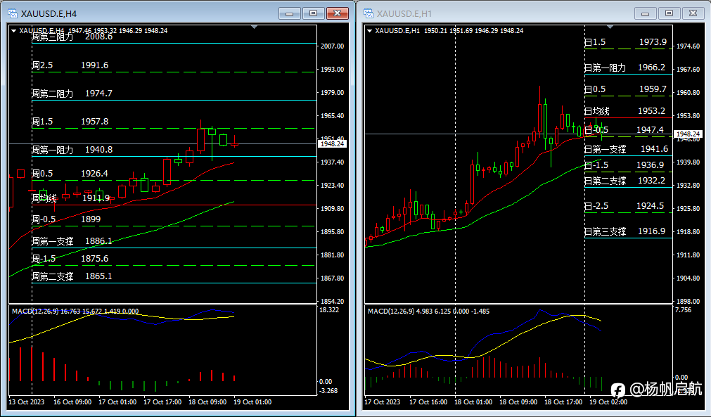711x417 pixels.
Task: Close the XAUUSD.E,H1 window
Action: [693, 13]
